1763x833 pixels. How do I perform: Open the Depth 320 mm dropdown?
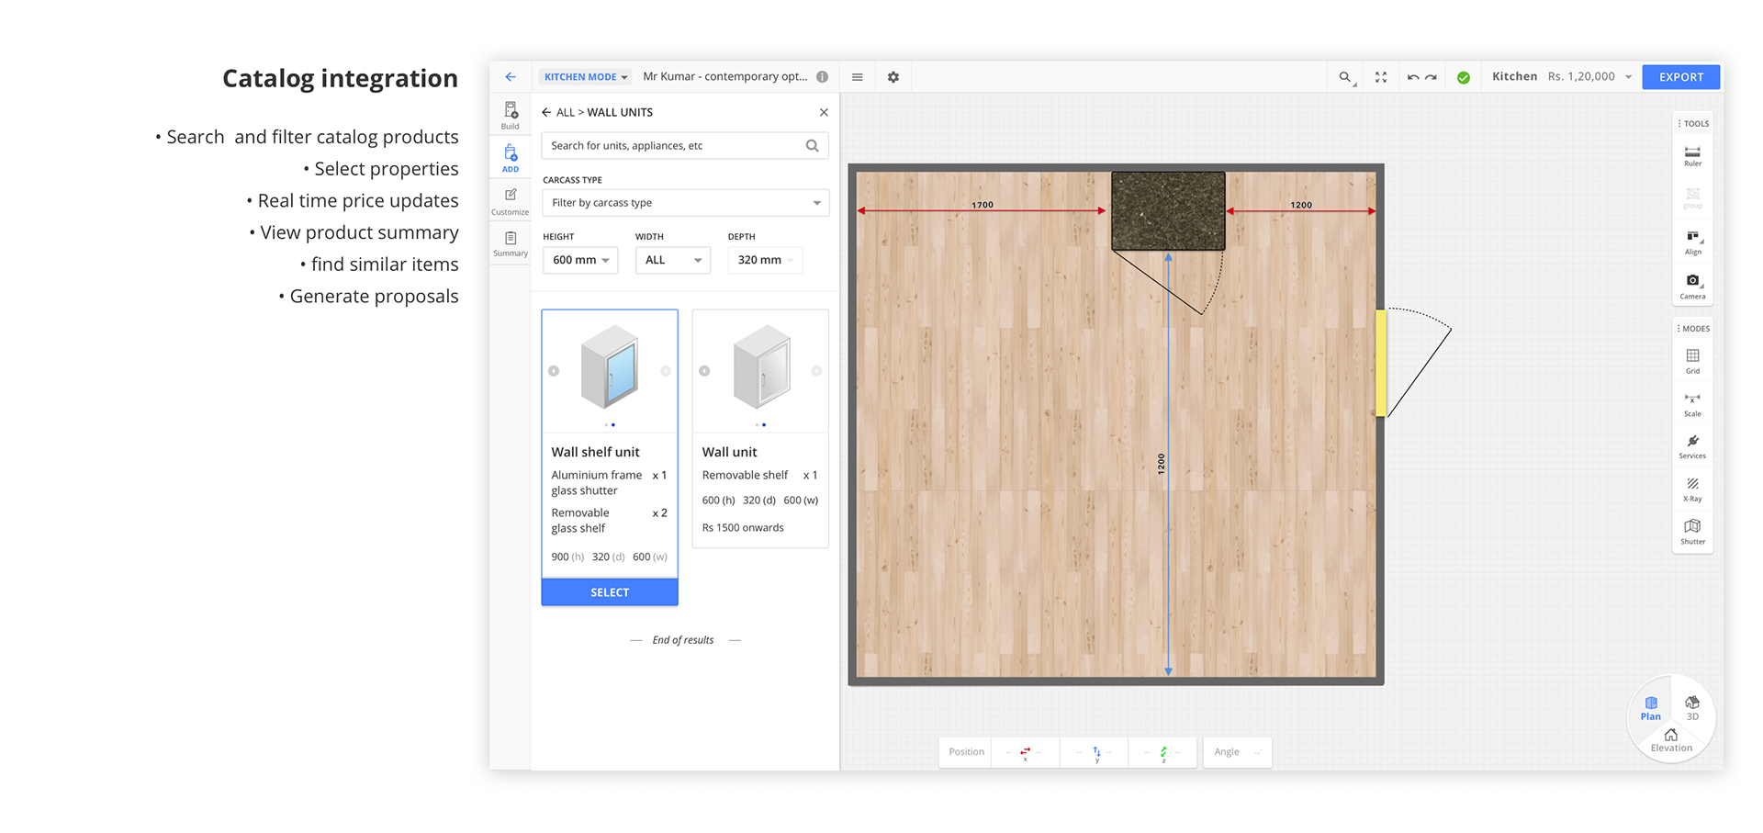pyautogui.click(x=766, y=260)
